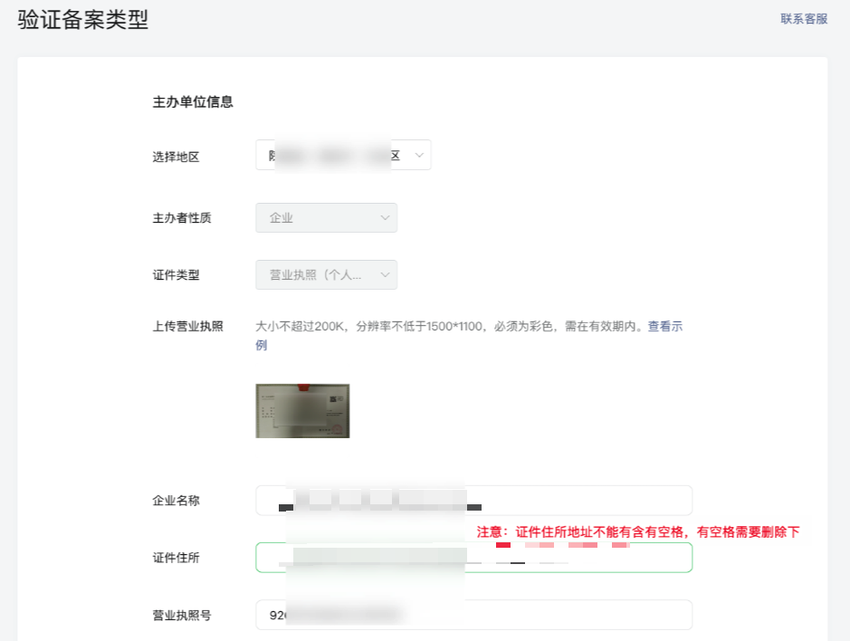Screen dimensions: 850x641
Task: Open the 证件类型 dropdown showing 营业执照
Action: point(324,275)
